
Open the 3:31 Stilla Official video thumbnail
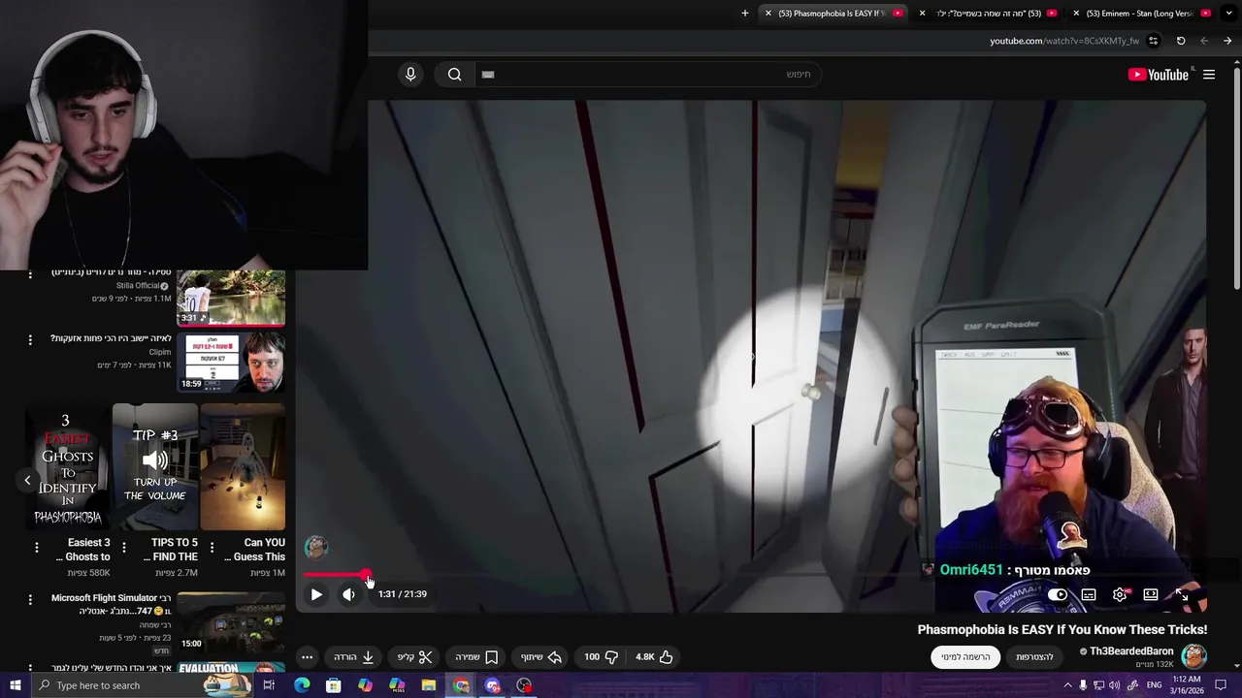pos(231,298)
